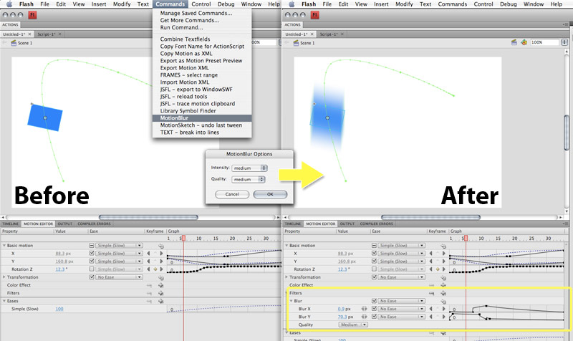Click Filters remove (minus) icon in right window
The image size is (573, 341).
pyautogui.click(x=432, y=293)
